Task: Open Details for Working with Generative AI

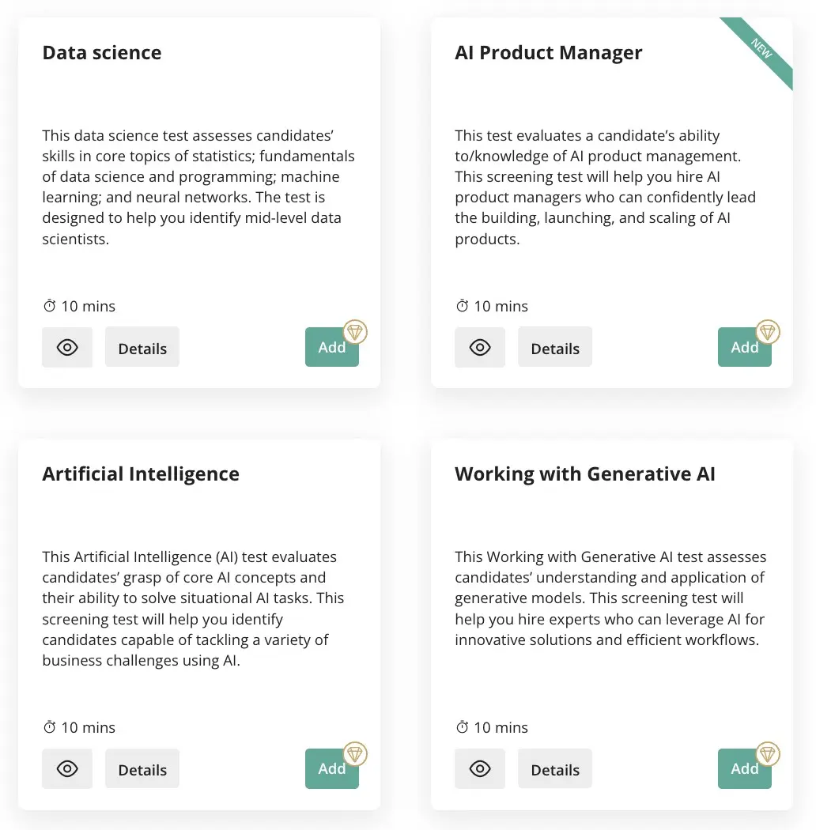Action: (x=555, y=768)
